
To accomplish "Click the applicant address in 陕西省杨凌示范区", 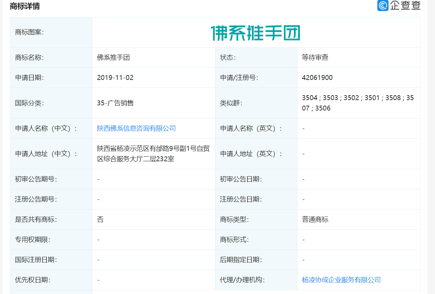I will click(x=153, y=154).
